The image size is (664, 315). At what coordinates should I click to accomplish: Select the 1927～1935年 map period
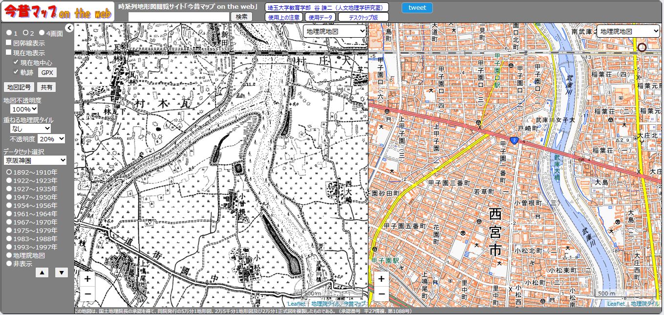9,189
